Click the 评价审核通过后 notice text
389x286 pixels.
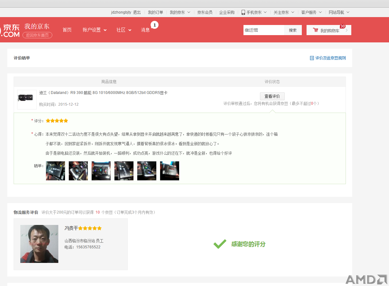(x=271, y=103)
